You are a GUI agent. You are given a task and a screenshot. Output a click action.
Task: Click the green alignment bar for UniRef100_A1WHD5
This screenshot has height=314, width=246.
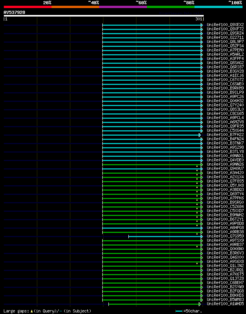(x=154, y=304)
